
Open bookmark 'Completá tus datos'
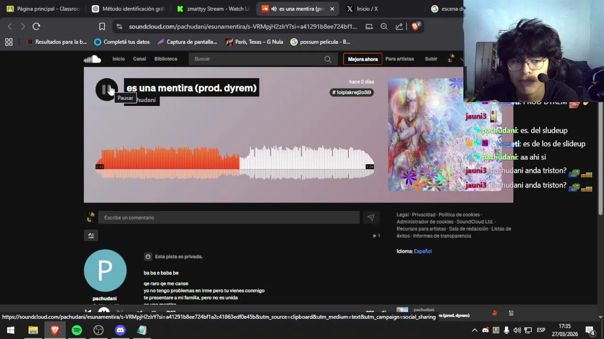tap(122, 42)
